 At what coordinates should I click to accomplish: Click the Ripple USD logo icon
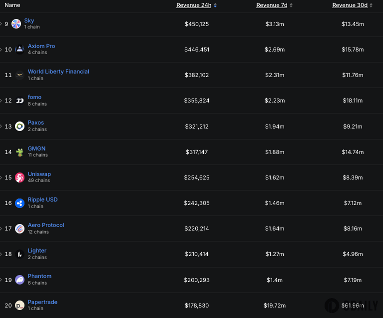click(19, 203)
